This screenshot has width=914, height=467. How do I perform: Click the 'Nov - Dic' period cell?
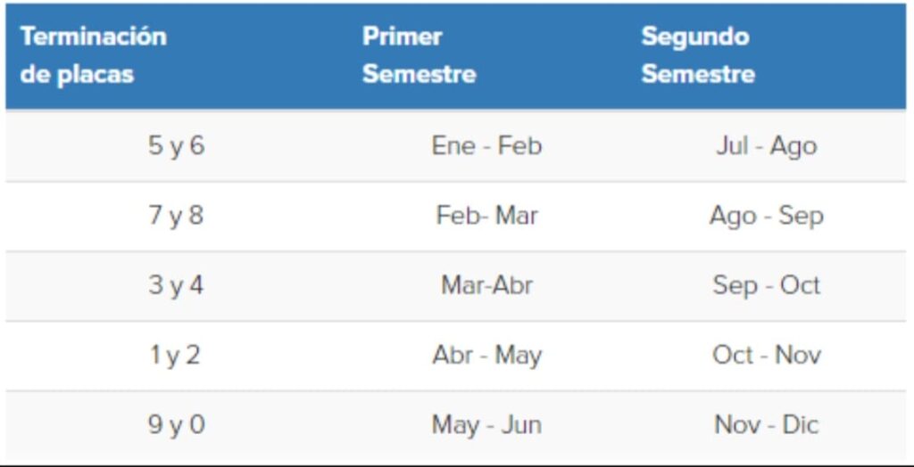click(766, 425)
